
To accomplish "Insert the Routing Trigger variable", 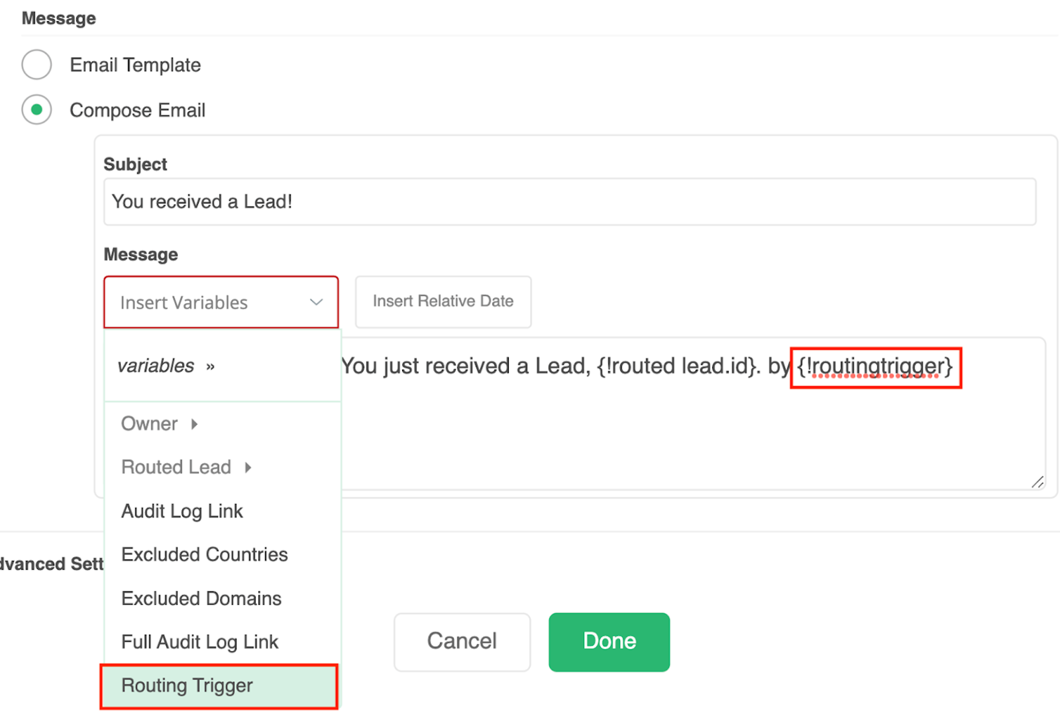I will tap(187, 686).
